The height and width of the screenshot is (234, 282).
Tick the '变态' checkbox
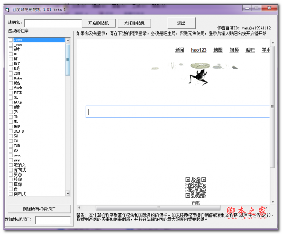coord(11,175)
